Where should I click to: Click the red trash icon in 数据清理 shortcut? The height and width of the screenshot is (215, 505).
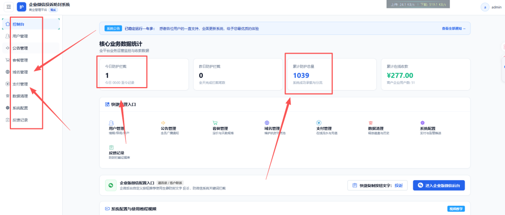click(x=370, y=123)
